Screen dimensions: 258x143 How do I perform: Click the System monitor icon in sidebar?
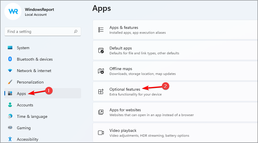(x=10, y=48)
